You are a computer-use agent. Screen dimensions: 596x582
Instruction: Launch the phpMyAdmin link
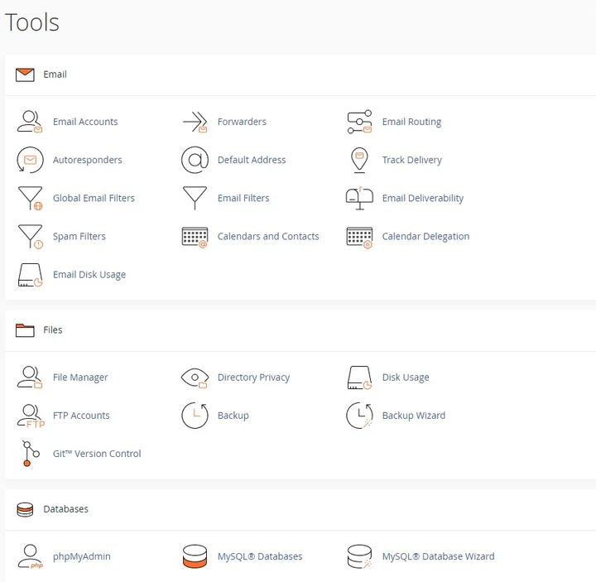(82, 556)
